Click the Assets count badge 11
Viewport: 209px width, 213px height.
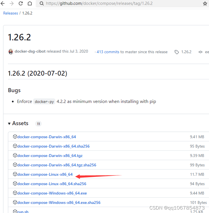click(39, 124)
